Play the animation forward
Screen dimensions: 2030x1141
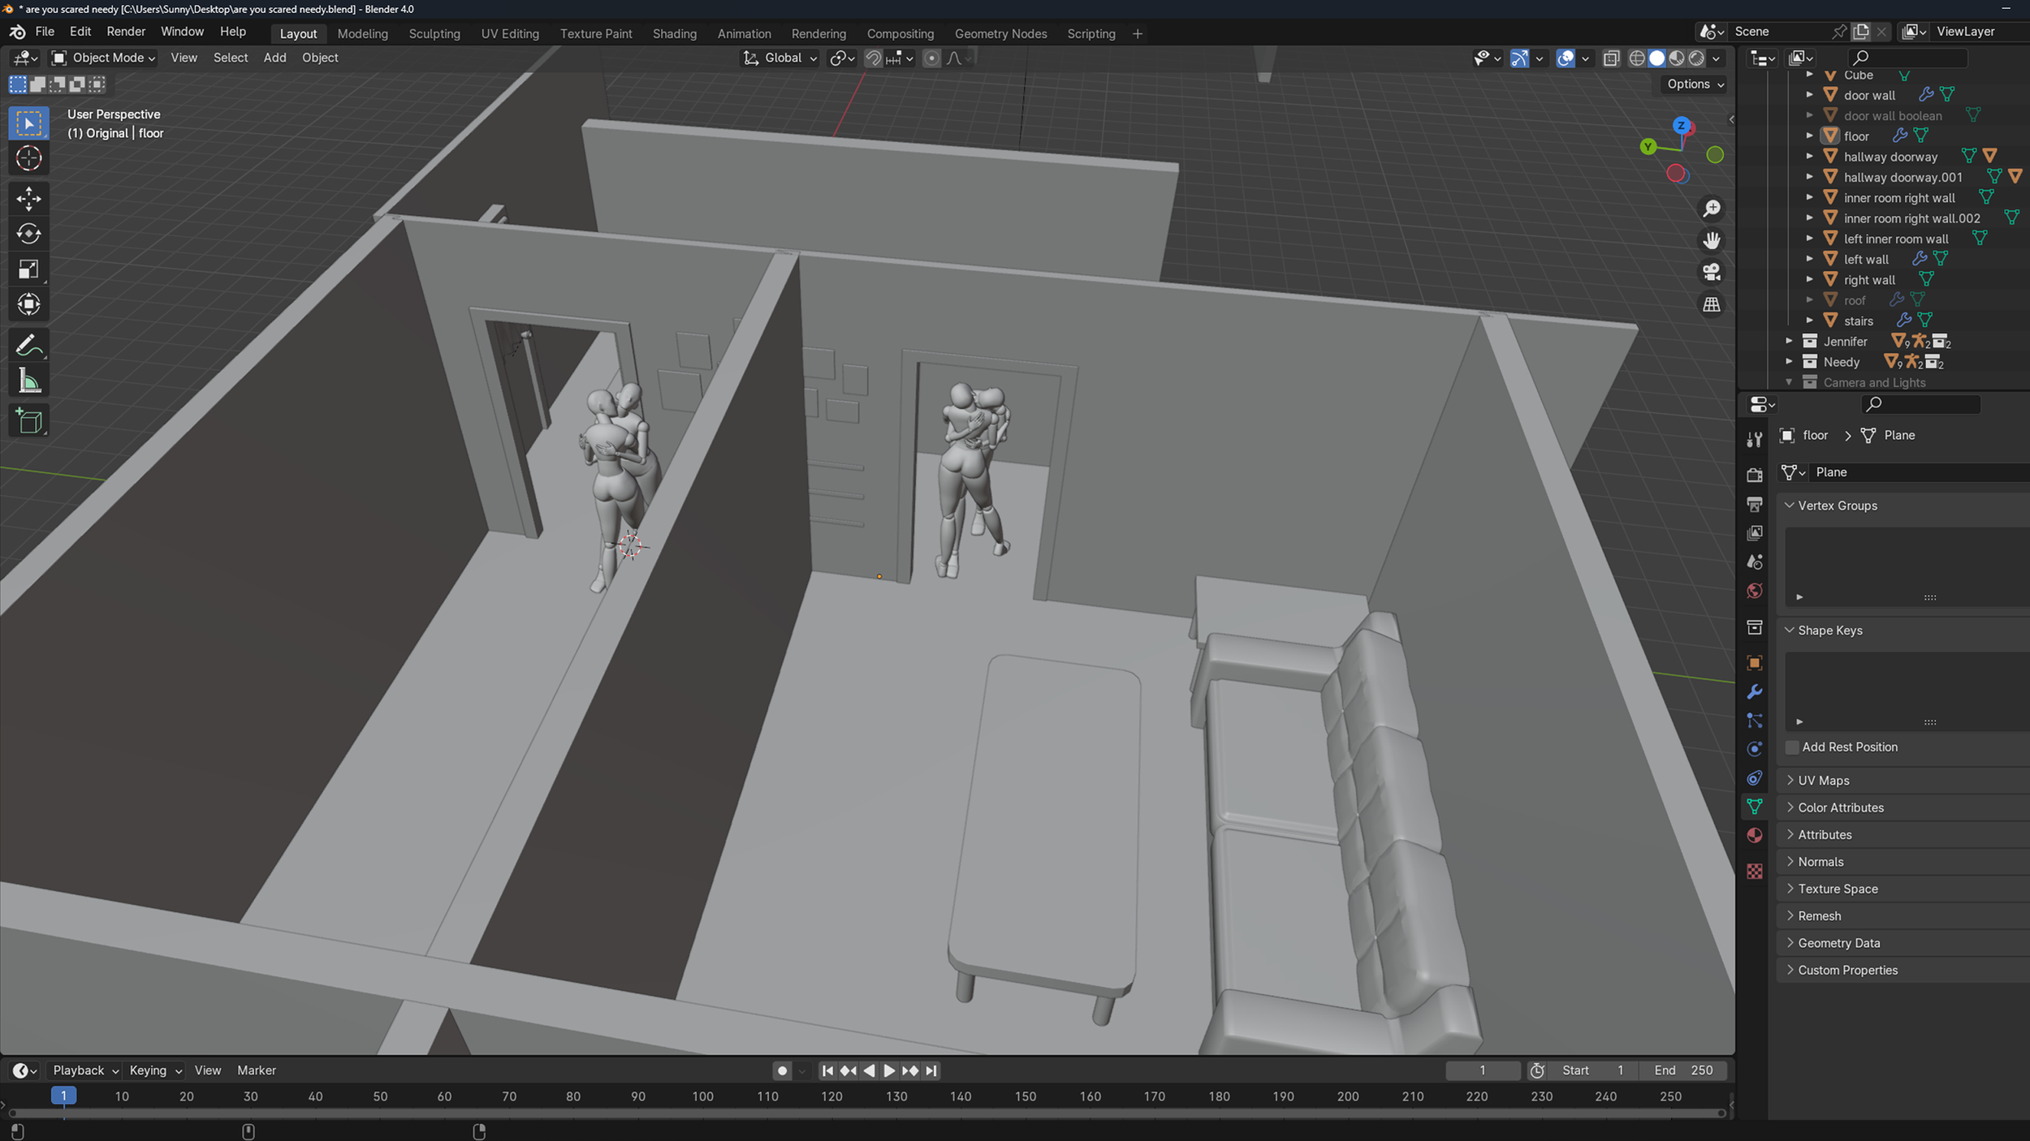tap(889, 1070)
